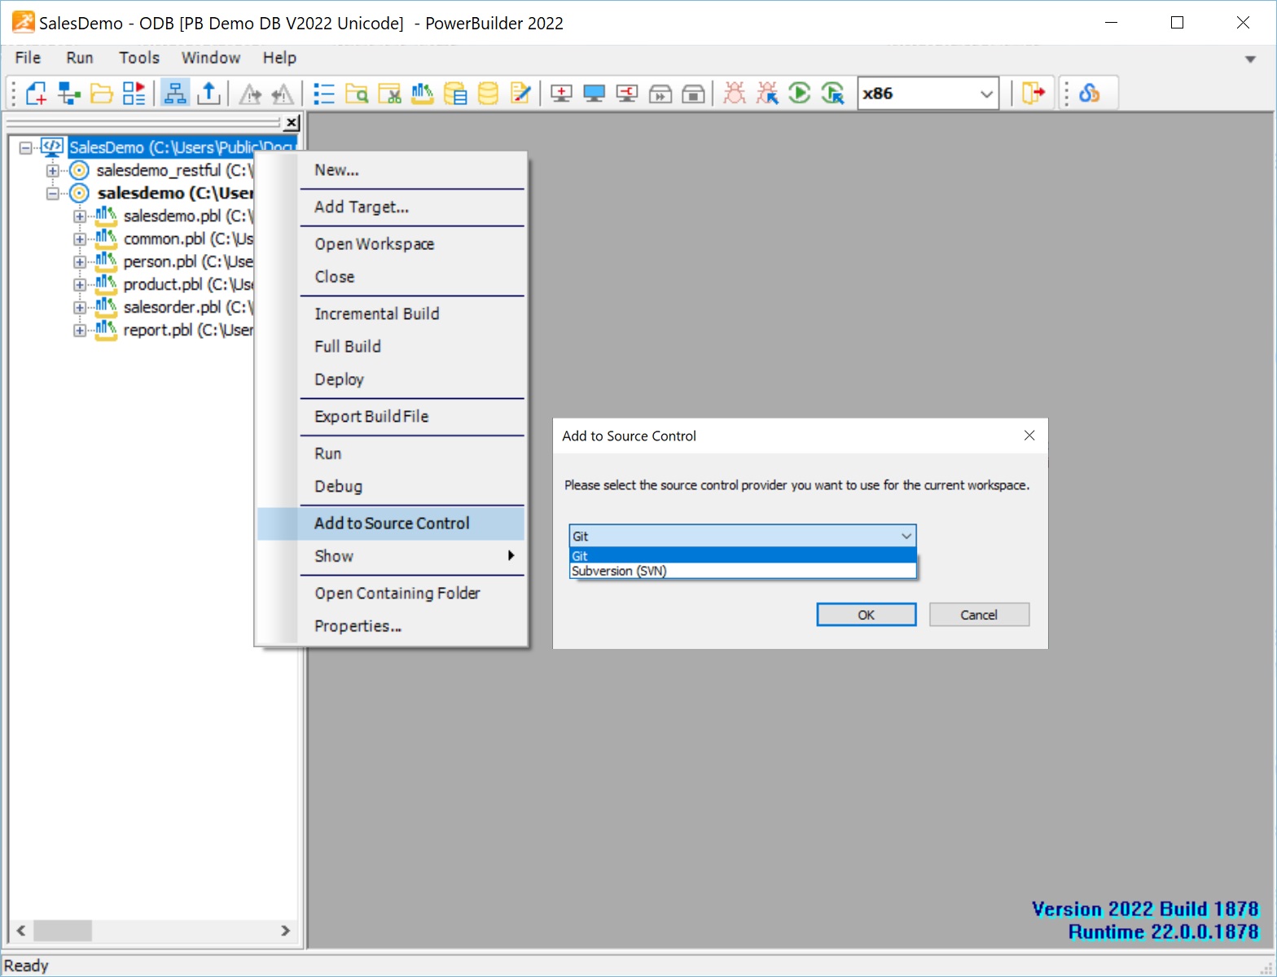Click the tree scrollbar left arrow
This screenshot has height=977, width=1277.
[x=21, y=930]
